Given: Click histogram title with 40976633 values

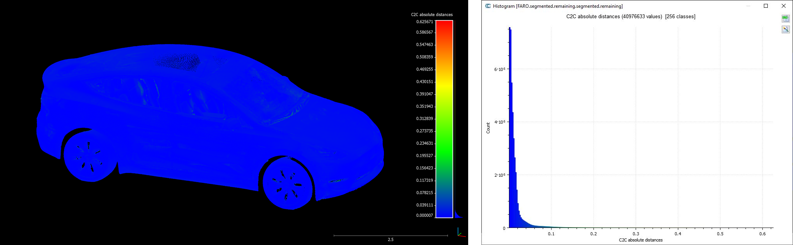Looking at the screenshot, I should point(631,17).
